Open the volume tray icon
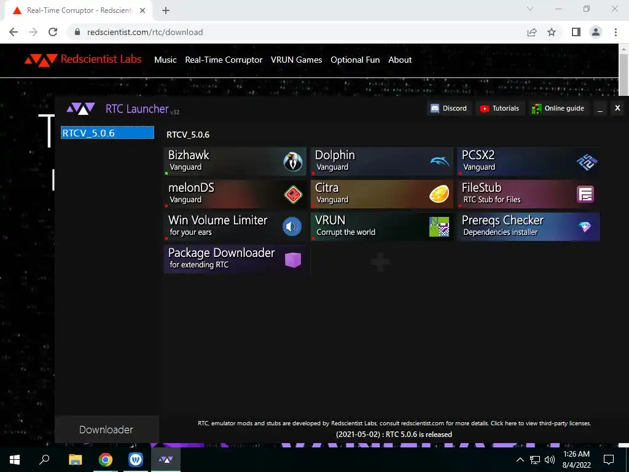The image size is (629, 472). pos(550,460)
